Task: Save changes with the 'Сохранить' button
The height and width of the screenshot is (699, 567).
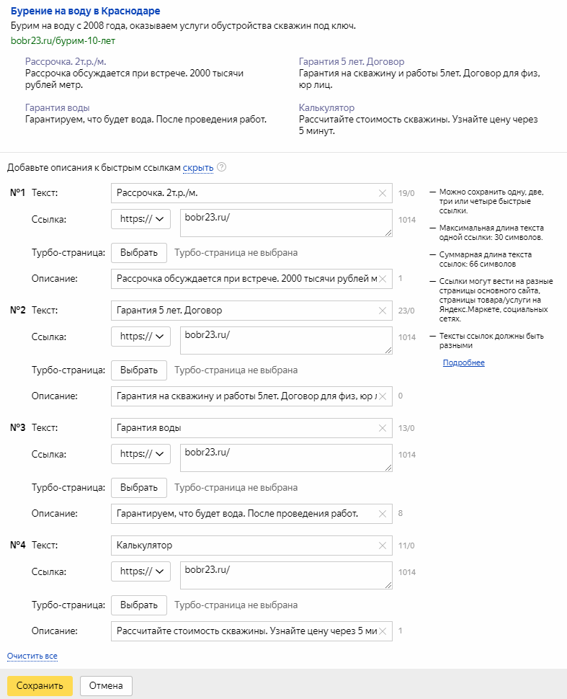Action: click(x=40, y=685)
